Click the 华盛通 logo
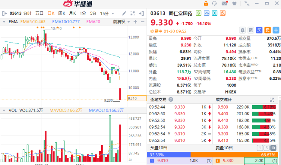This screenshot has height=165, width=281. (78, 4)
